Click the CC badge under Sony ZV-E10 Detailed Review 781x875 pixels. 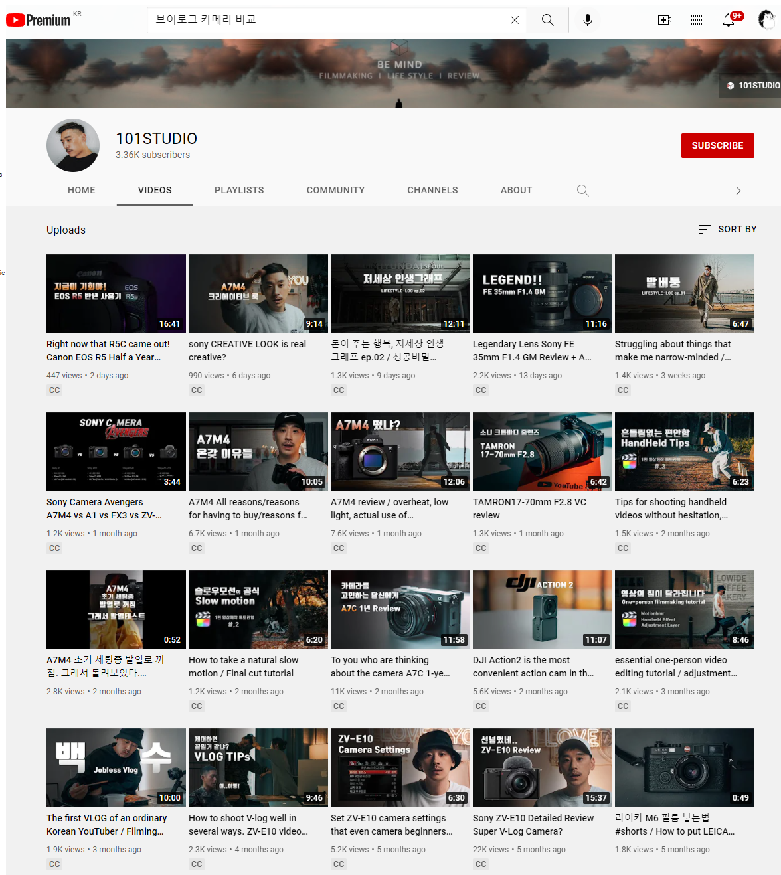point(481,864)
